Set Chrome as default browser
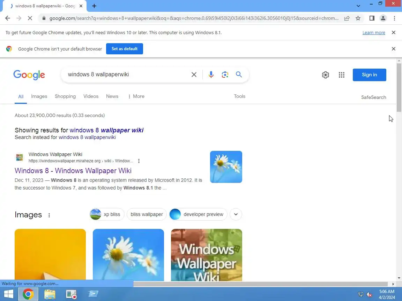 124,49
